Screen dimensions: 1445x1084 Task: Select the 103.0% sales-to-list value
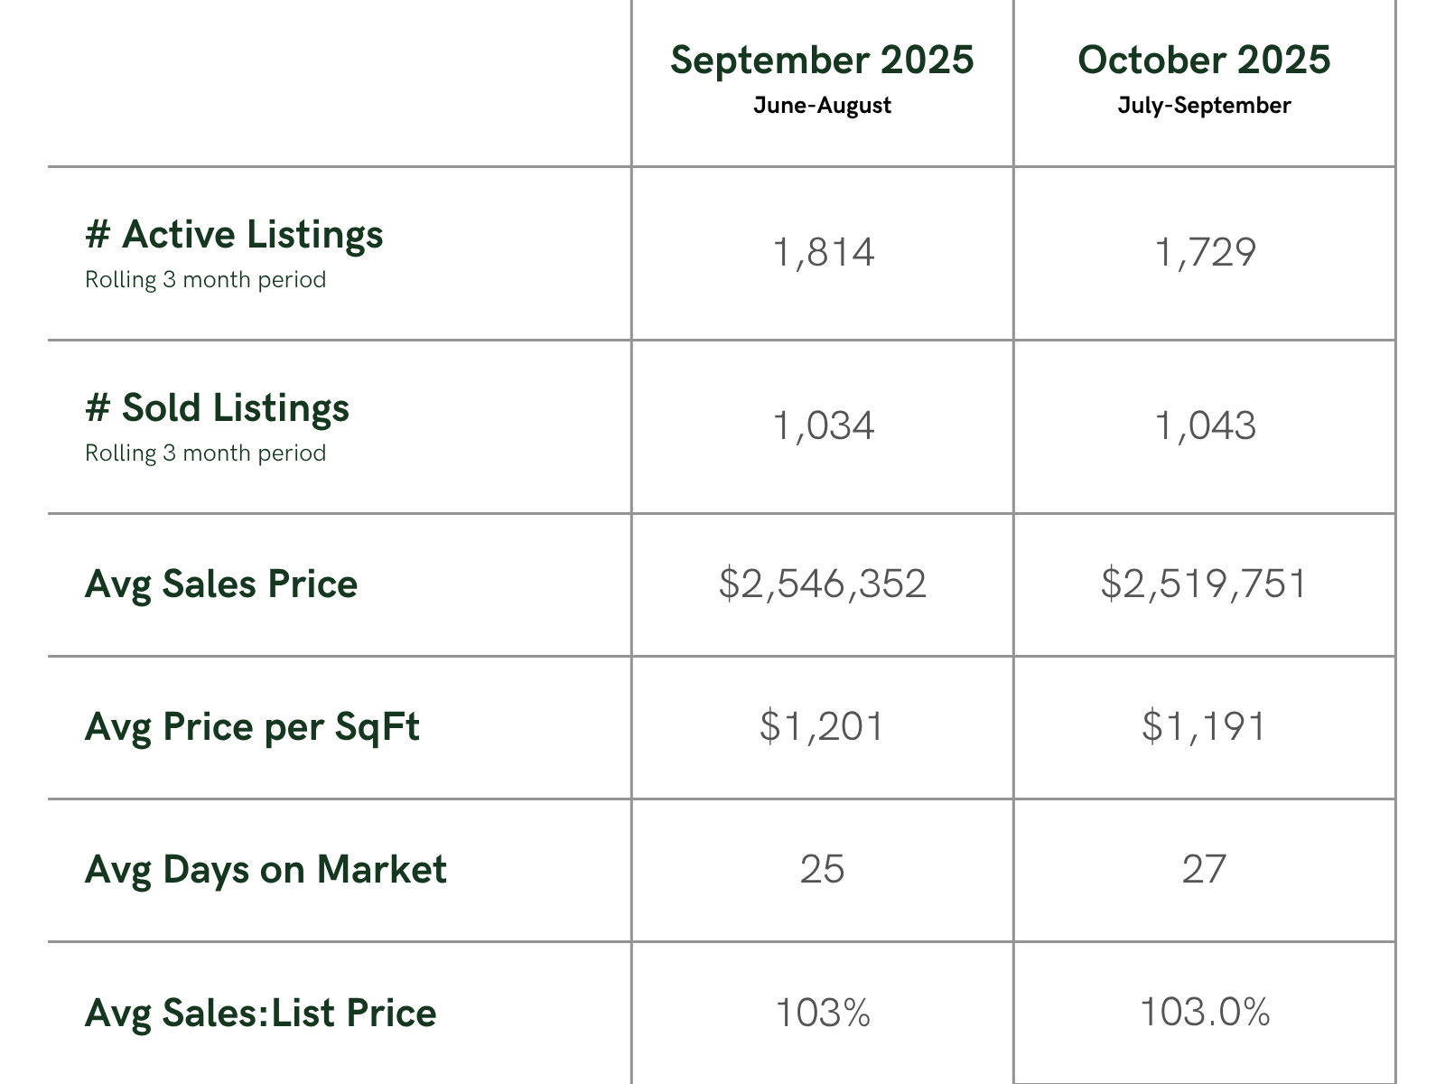1205,1013
